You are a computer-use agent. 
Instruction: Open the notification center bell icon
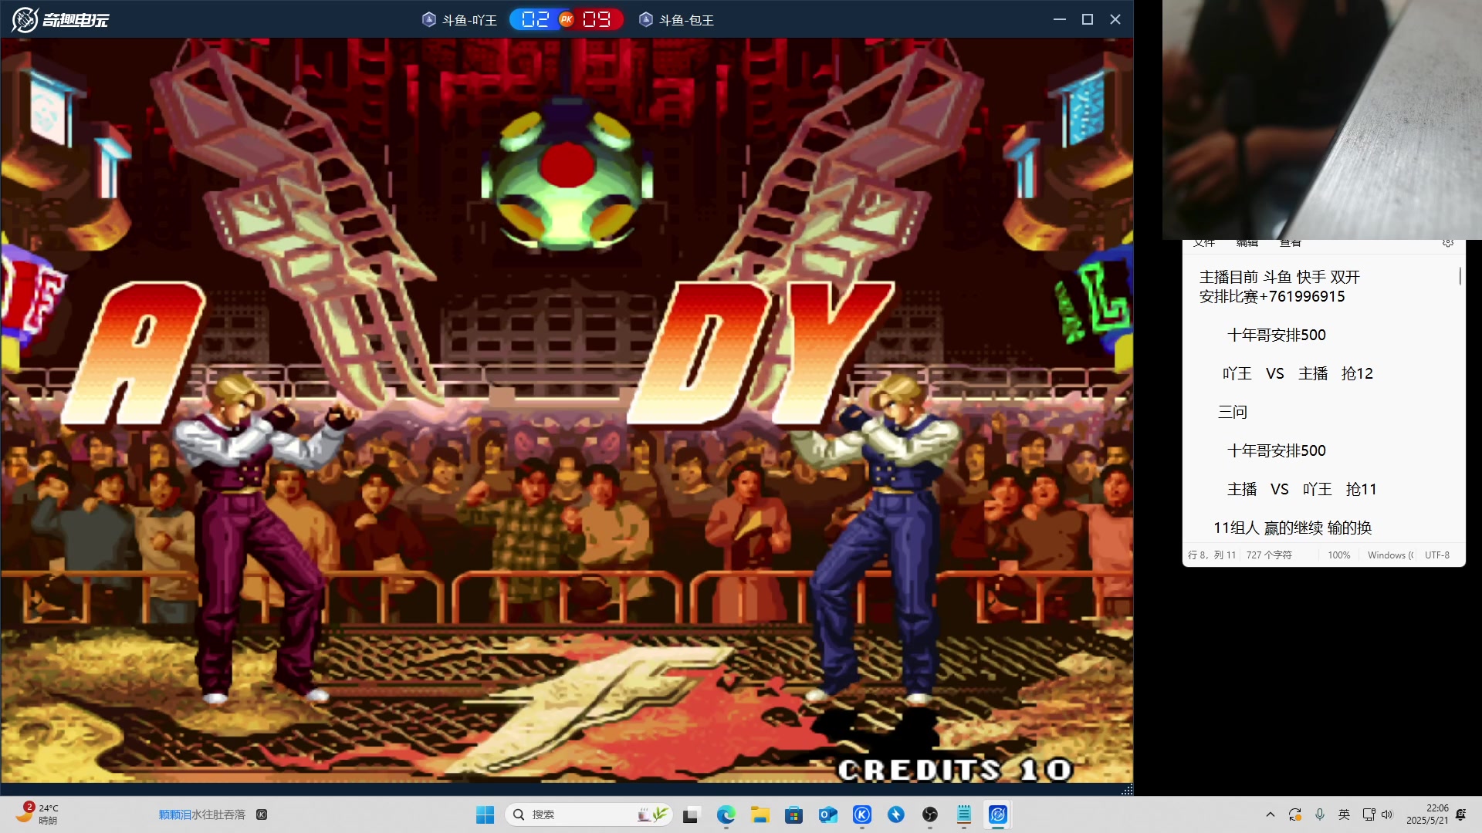[x=1461, y=814]
